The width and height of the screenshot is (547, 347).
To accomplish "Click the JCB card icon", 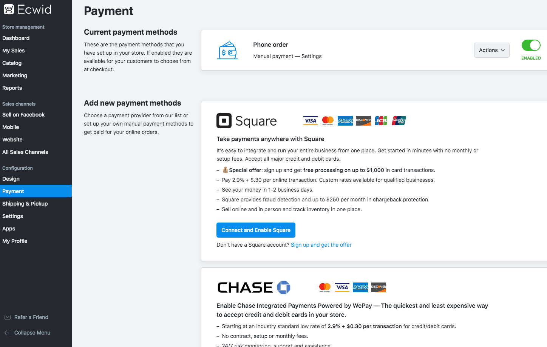I will pyautogui.click(x=381, y=121).
